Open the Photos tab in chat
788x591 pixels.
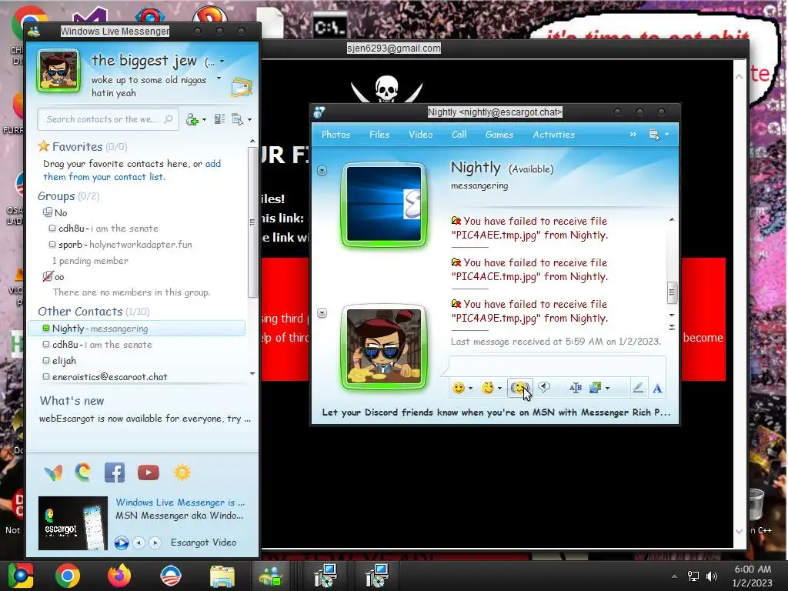[336, 134]
